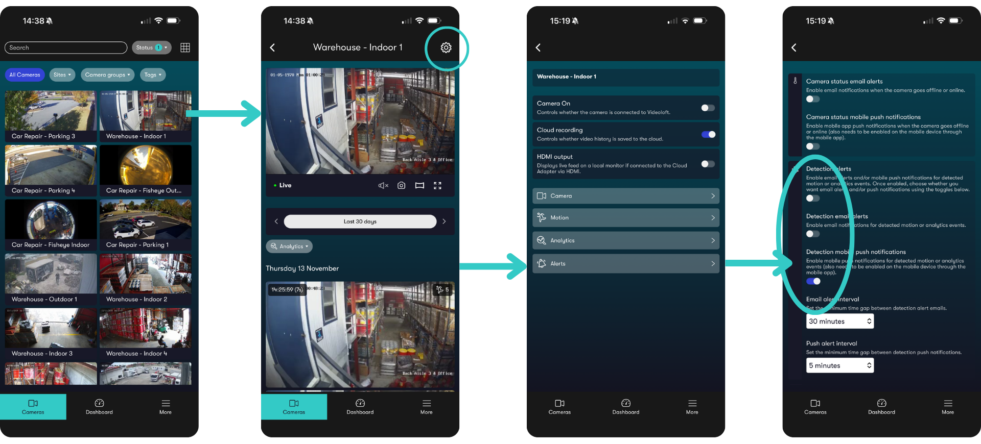This screenshot has height=444, width=981.
Task: Show next date range after Last 30 days
Action: [x=444, y=221]
